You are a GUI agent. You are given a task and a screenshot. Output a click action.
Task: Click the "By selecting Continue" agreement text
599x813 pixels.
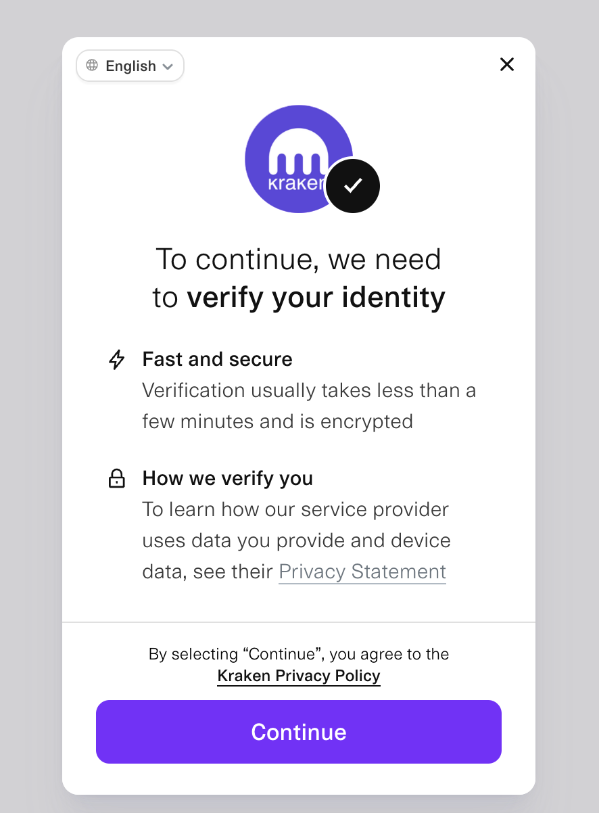299,654
